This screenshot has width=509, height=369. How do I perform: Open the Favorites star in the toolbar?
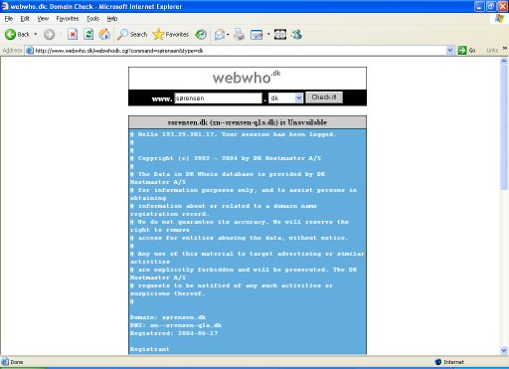click(171, 34)
